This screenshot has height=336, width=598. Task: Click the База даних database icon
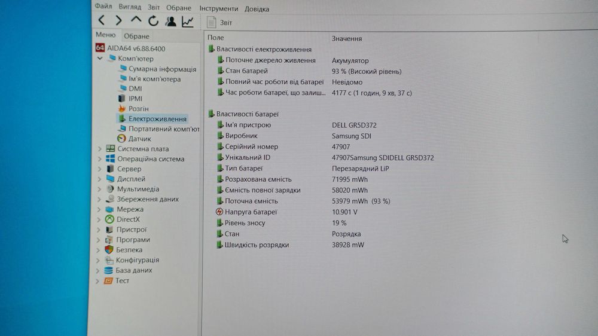[108, 270]
